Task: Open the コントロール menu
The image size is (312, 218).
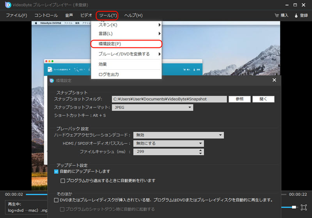Action: (x=46, y=16)
